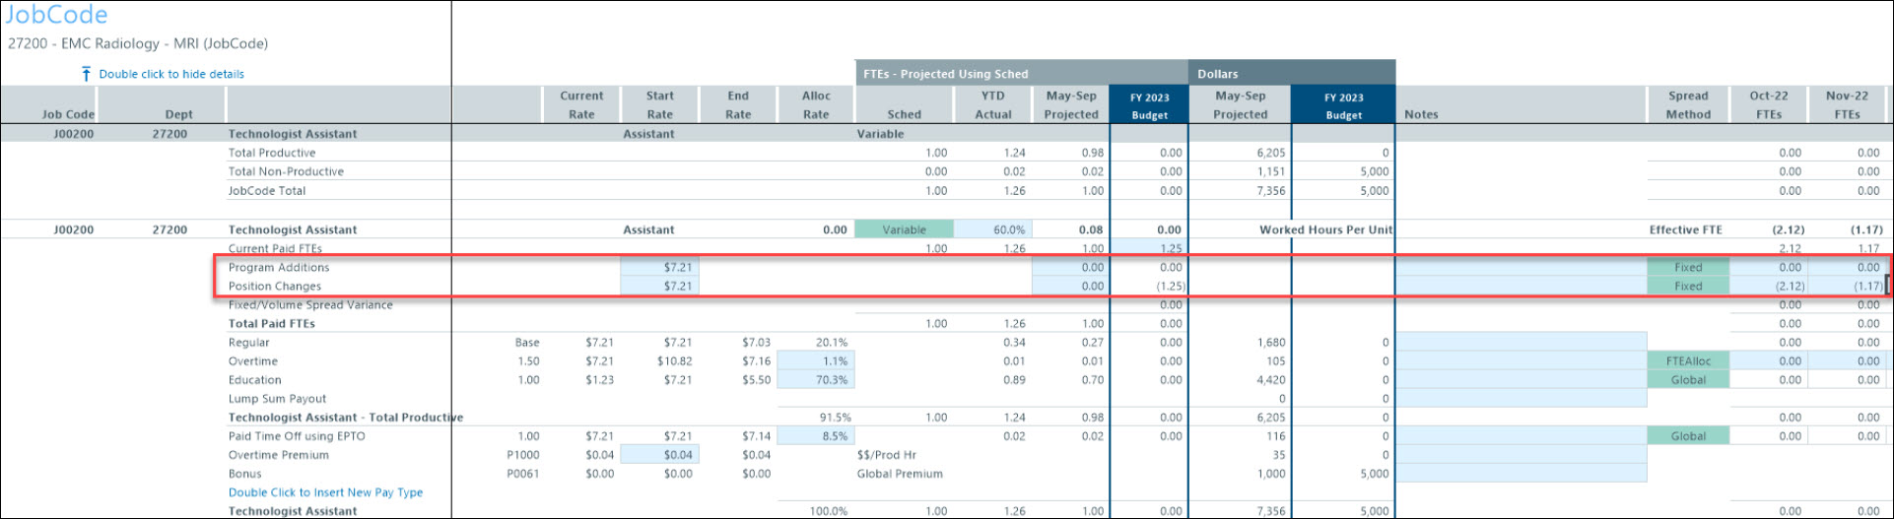Click the FY 2023 Budget header under Dollars
This screenshot has width=1894, height=519.
[x=1343, y=105]
